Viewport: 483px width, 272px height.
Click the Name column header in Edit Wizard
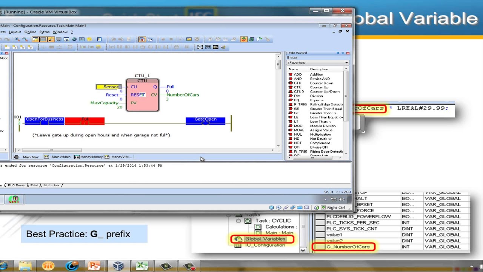point(298,69)
